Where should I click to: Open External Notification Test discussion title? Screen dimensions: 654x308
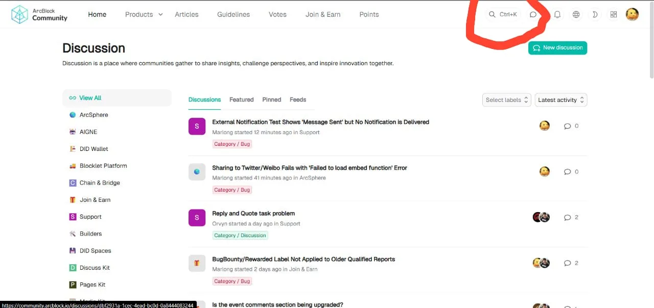click(320, 122)
